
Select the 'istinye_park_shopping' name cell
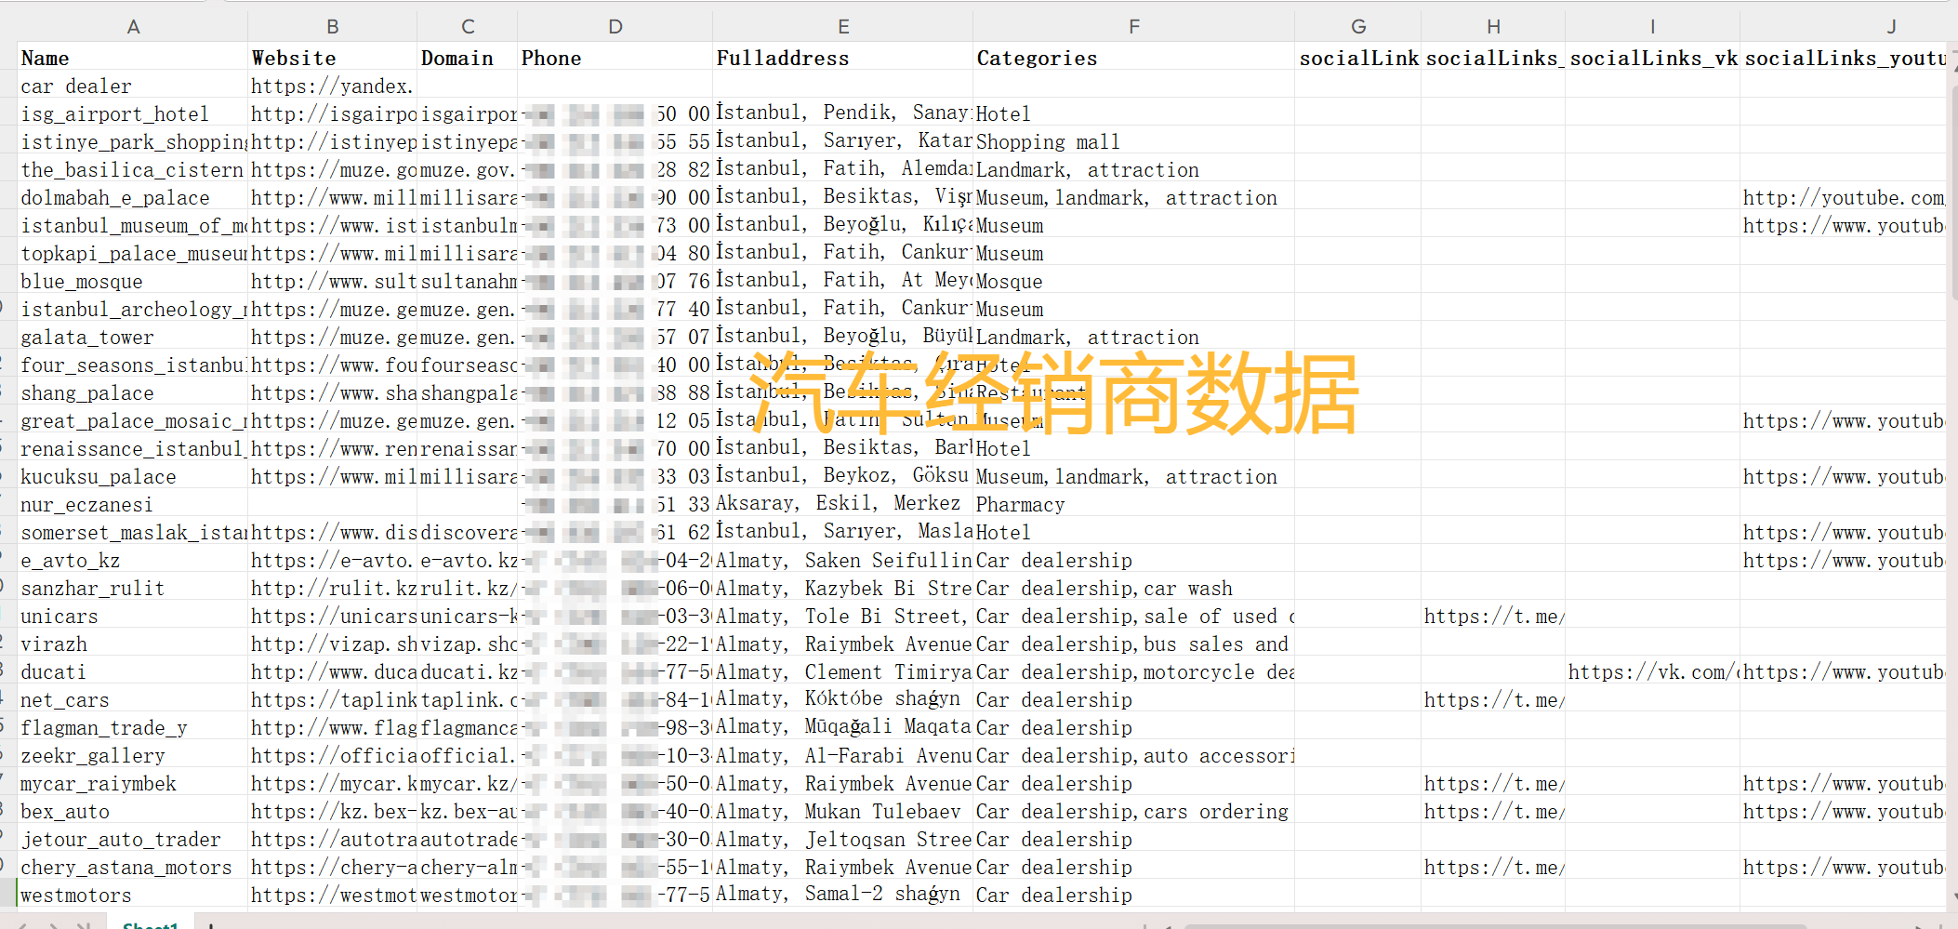[133, 141]
